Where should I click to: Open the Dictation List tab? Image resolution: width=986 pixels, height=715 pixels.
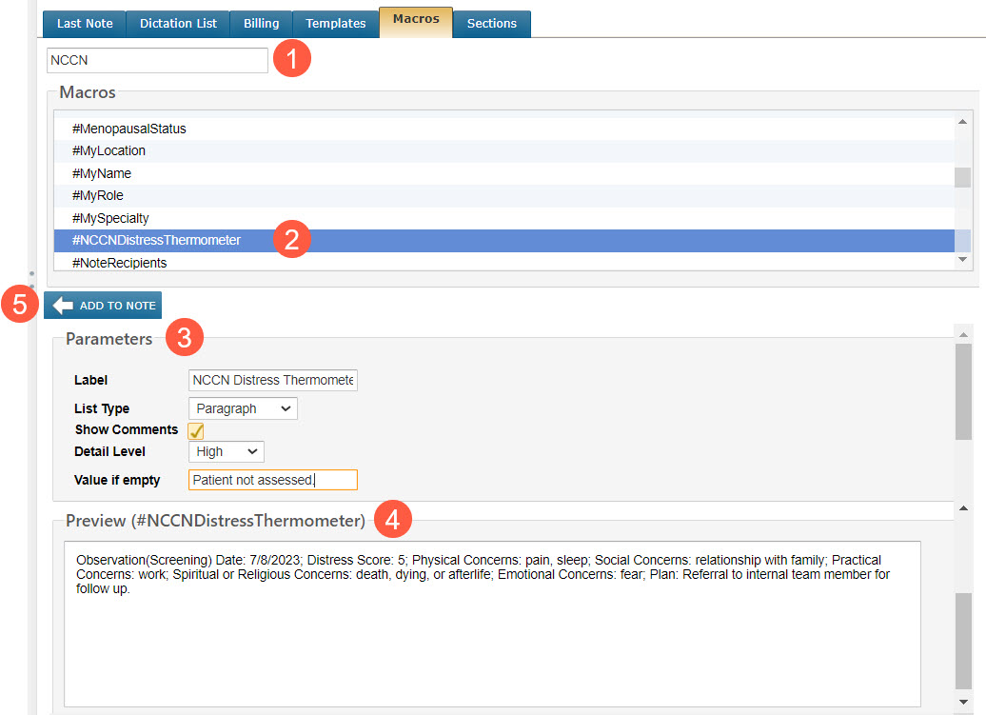(x=178, y=24)
